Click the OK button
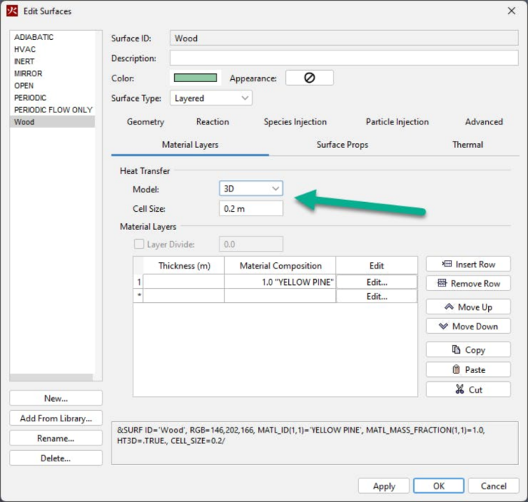The height and width of the screenshot is (502, 528). [438, 486]
